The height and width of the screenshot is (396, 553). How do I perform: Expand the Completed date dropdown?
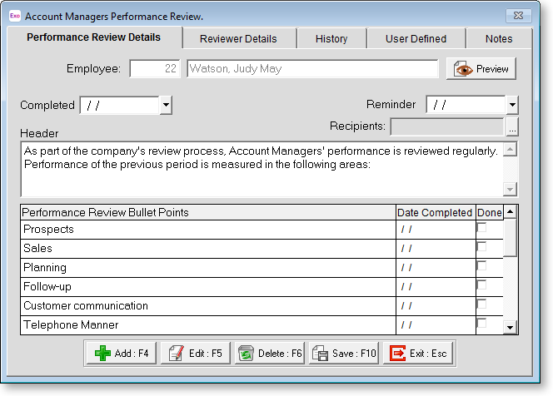tap(166, 105)
